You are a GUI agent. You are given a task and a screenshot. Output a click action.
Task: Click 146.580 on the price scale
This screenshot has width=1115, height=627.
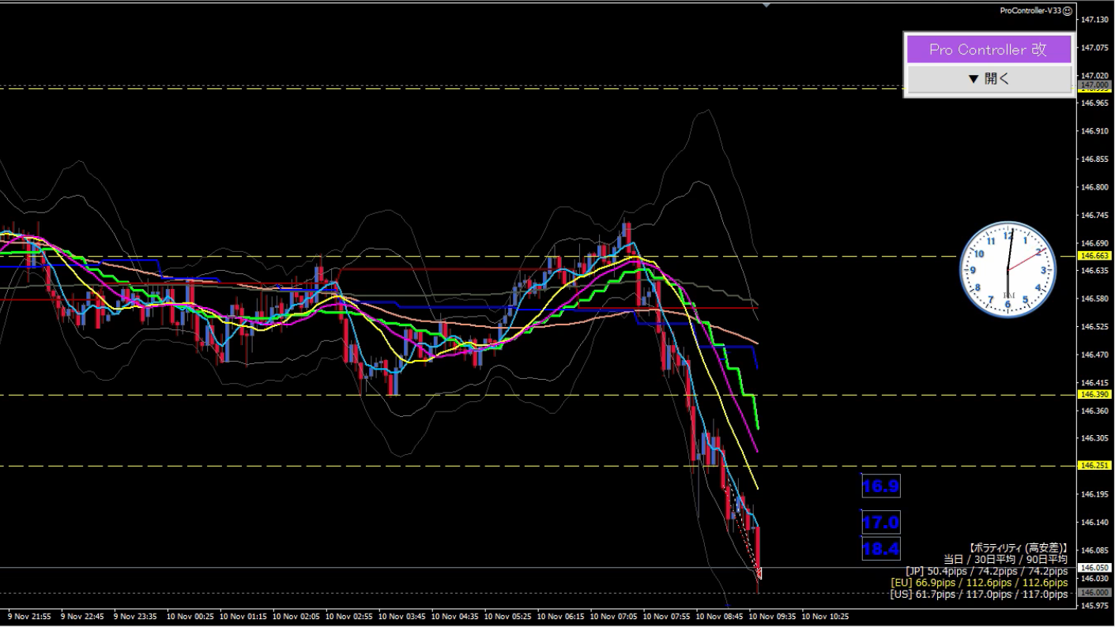[1095, 298]
